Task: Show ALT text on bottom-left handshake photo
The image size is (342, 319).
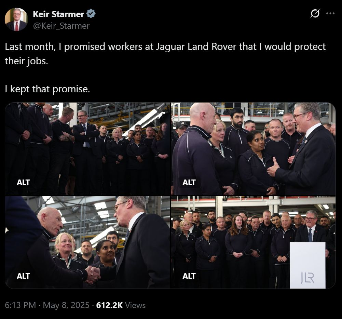Action: 23,276
